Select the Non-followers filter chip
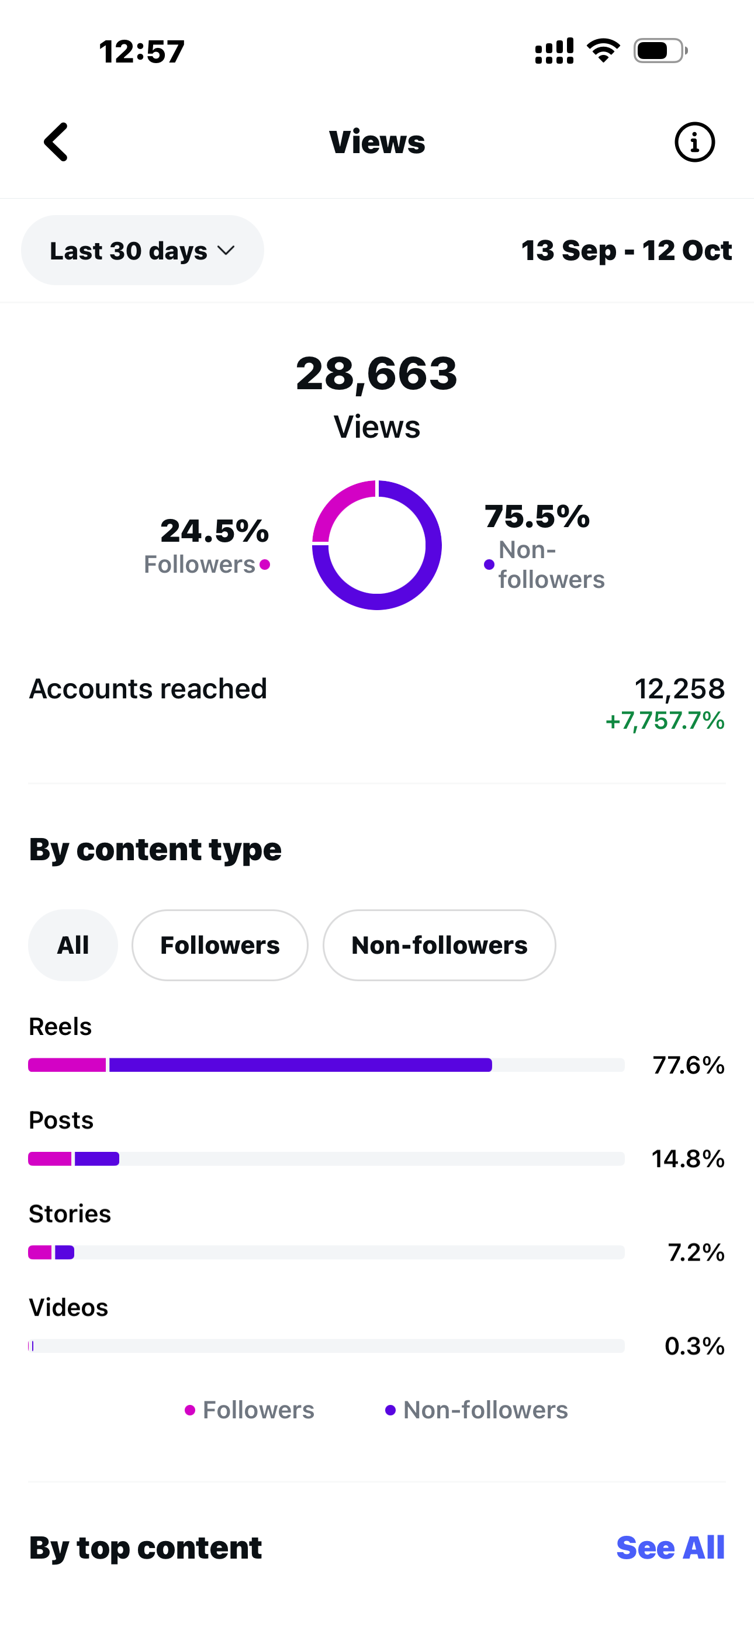This screenshot has height=1634, width=754. pos(439,945)
